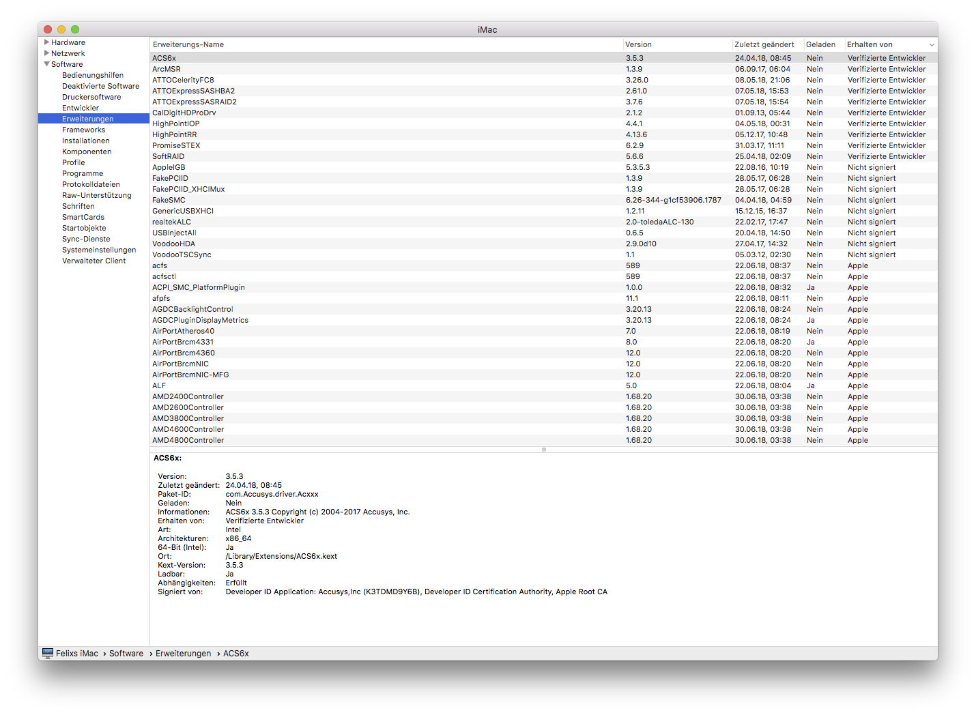Viewport: 976px width, 715px height.
Task: Select Druckersoftware in the sidebar
Action: click(91, 97)
